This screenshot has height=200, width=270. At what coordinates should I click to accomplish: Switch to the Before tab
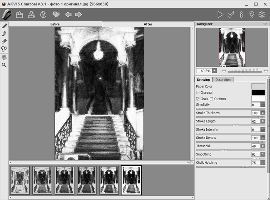[55, 24]
